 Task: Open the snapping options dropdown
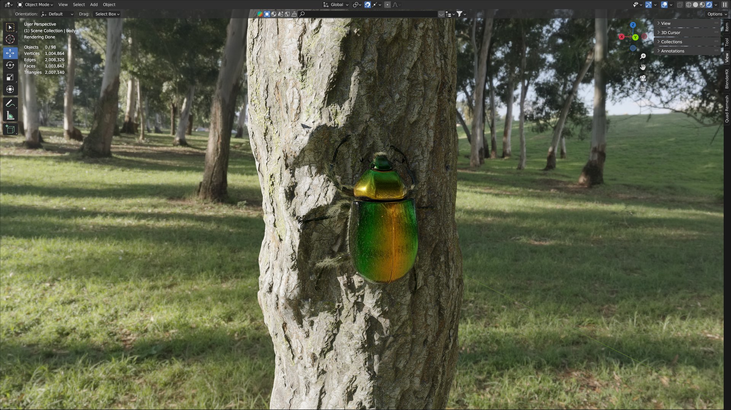click(377, 5)
